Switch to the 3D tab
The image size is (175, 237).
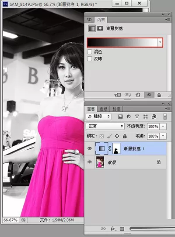(89, 20)
